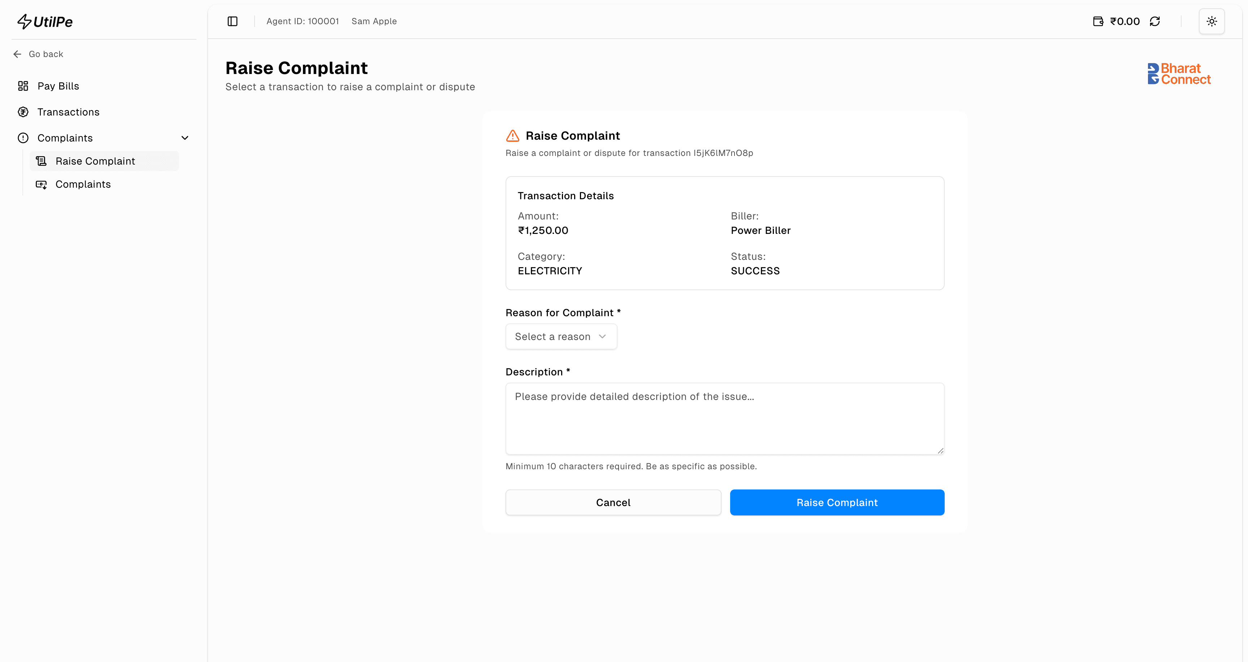This screenshot has width=1248, height=662.
Task: Click the Complaints alert icon in sidebar
Action: [x=23, y=138]
